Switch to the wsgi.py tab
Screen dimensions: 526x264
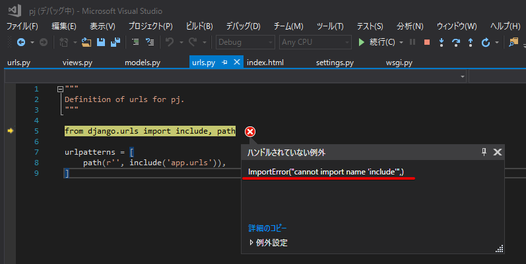tap(399, 63)
